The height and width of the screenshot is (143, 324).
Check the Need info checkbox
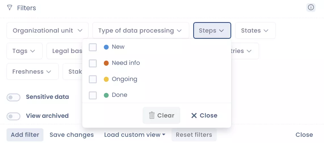[x=93, y=63]
